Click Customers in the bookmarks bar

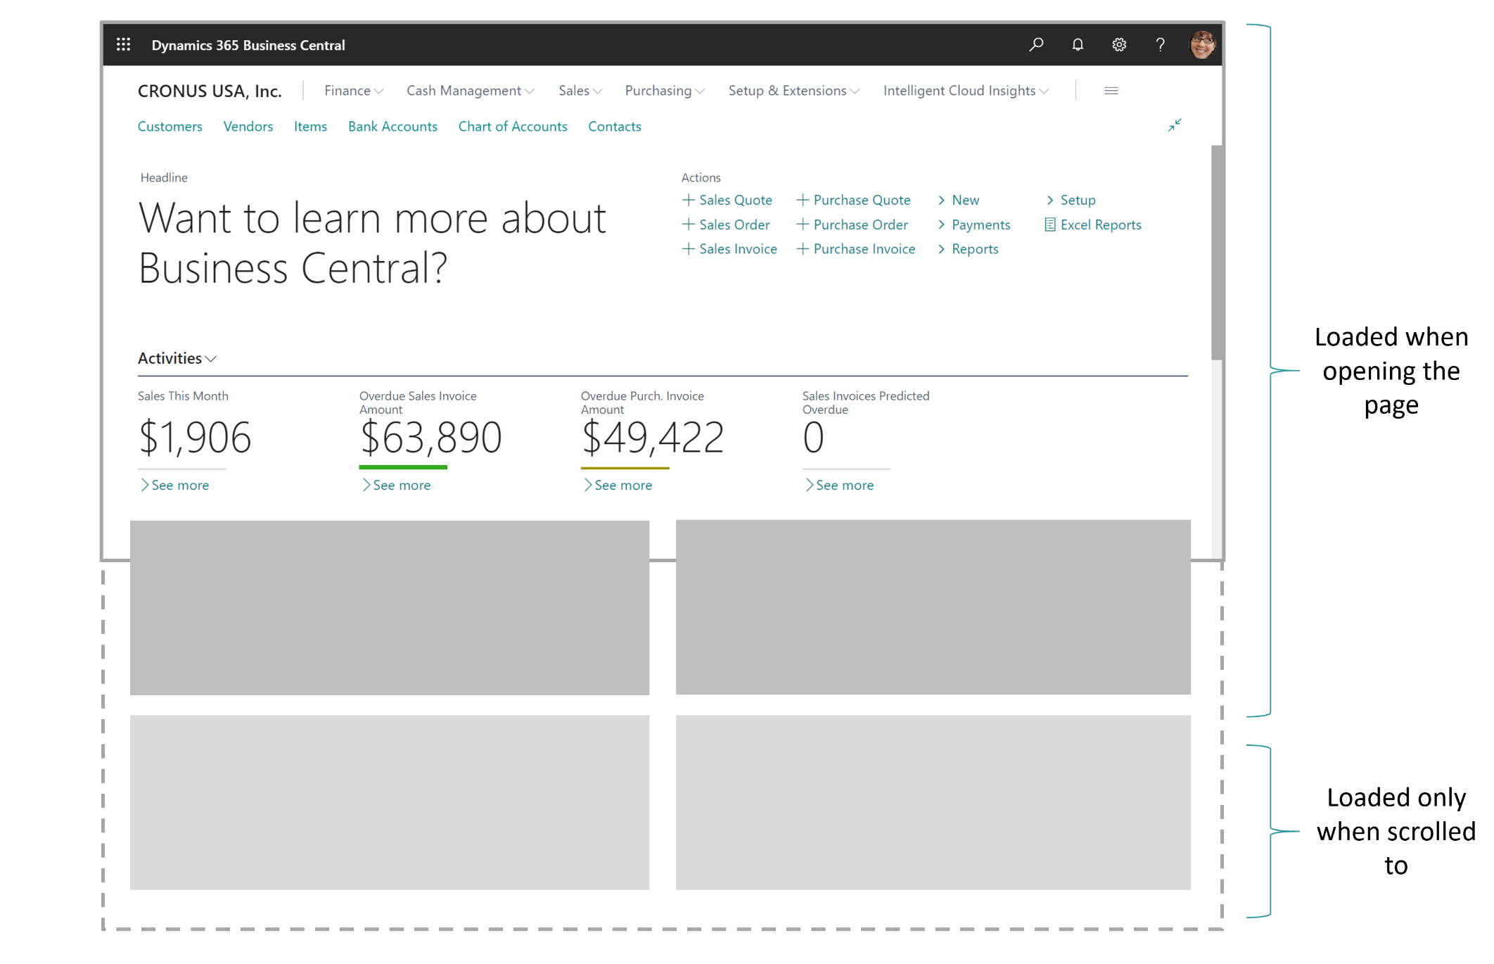(169, 127)
